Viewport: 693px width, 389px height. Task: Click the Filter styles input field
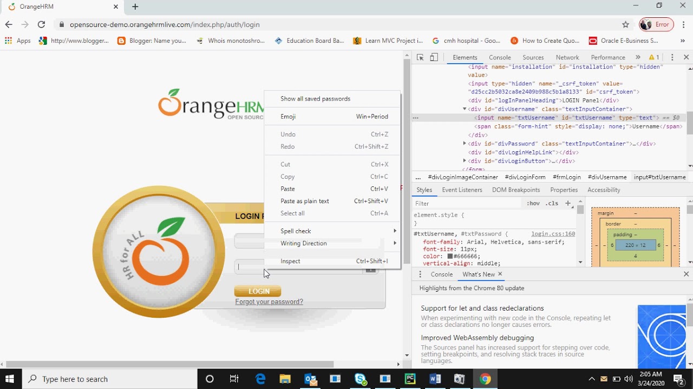[x=466, y=203]
